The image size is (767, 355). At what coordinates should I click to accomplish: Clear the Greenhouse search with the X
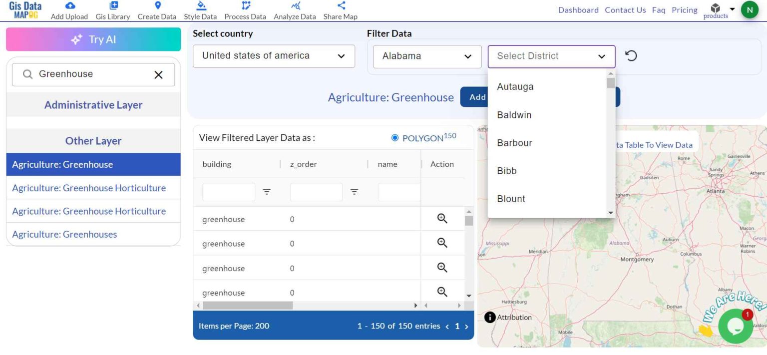[x=158, y=74]
